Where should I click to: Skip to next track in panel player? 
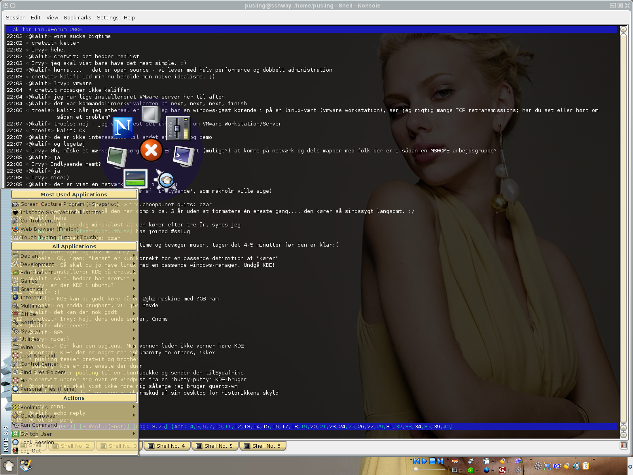(x=440, y=461)
